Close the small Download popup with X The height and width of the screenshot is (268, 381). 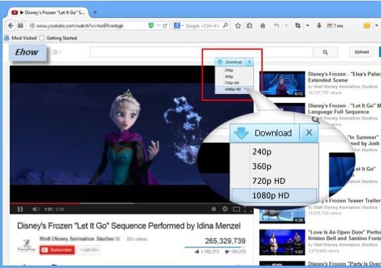[x=249, y=62]
